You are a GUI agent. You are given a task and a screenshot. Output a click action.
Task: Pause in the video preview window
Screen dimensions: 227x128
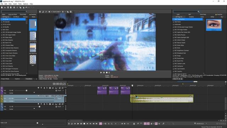point(104,73)
